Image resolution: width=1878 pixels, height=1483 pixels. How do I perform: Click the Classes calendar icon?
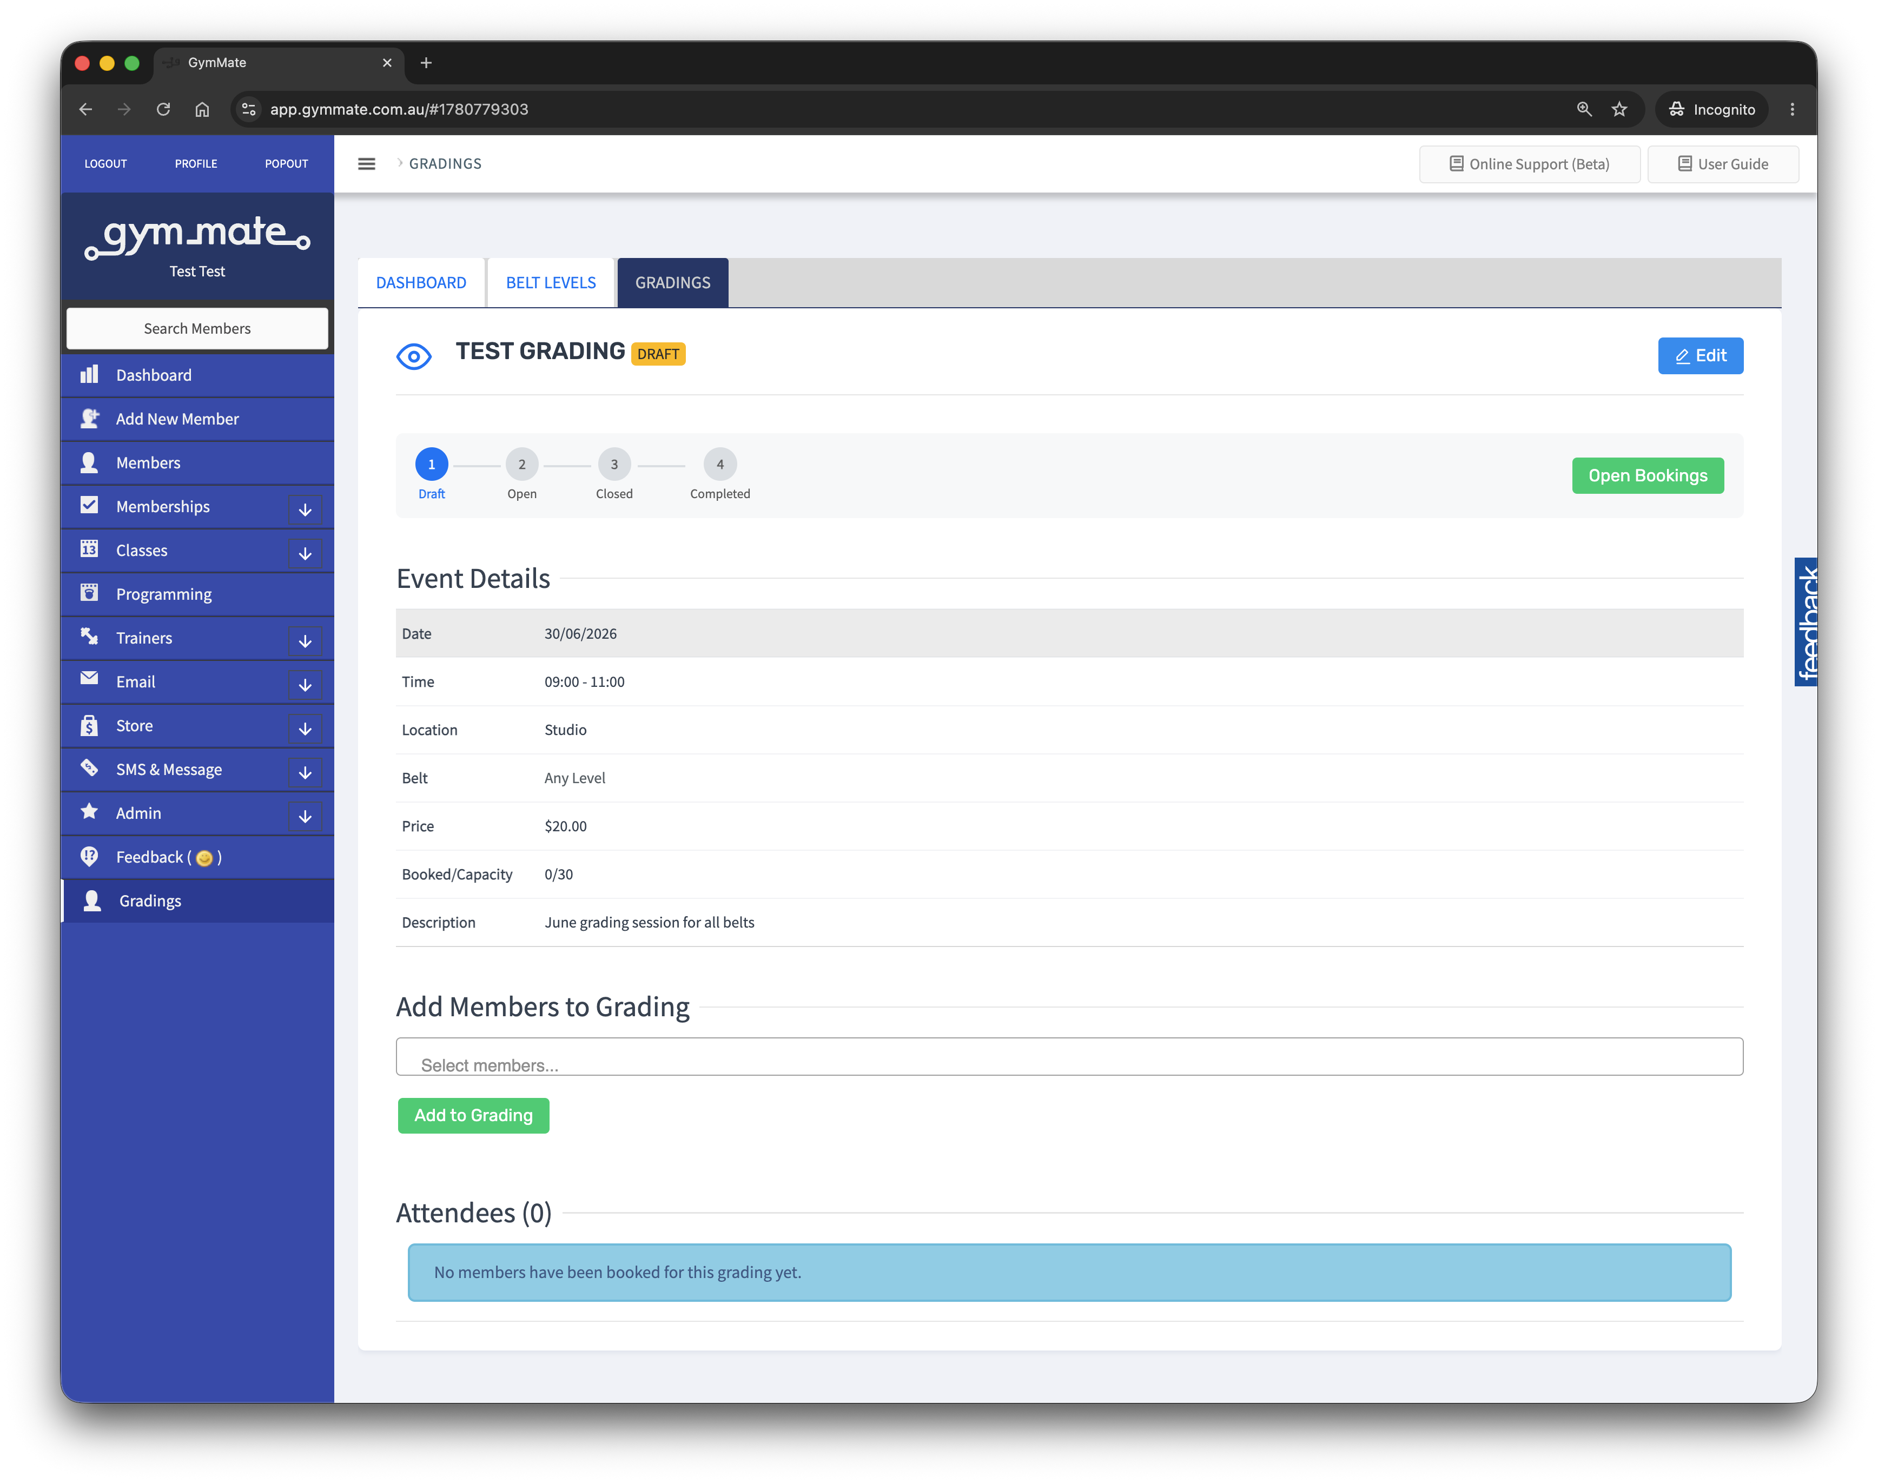[89, 549]
